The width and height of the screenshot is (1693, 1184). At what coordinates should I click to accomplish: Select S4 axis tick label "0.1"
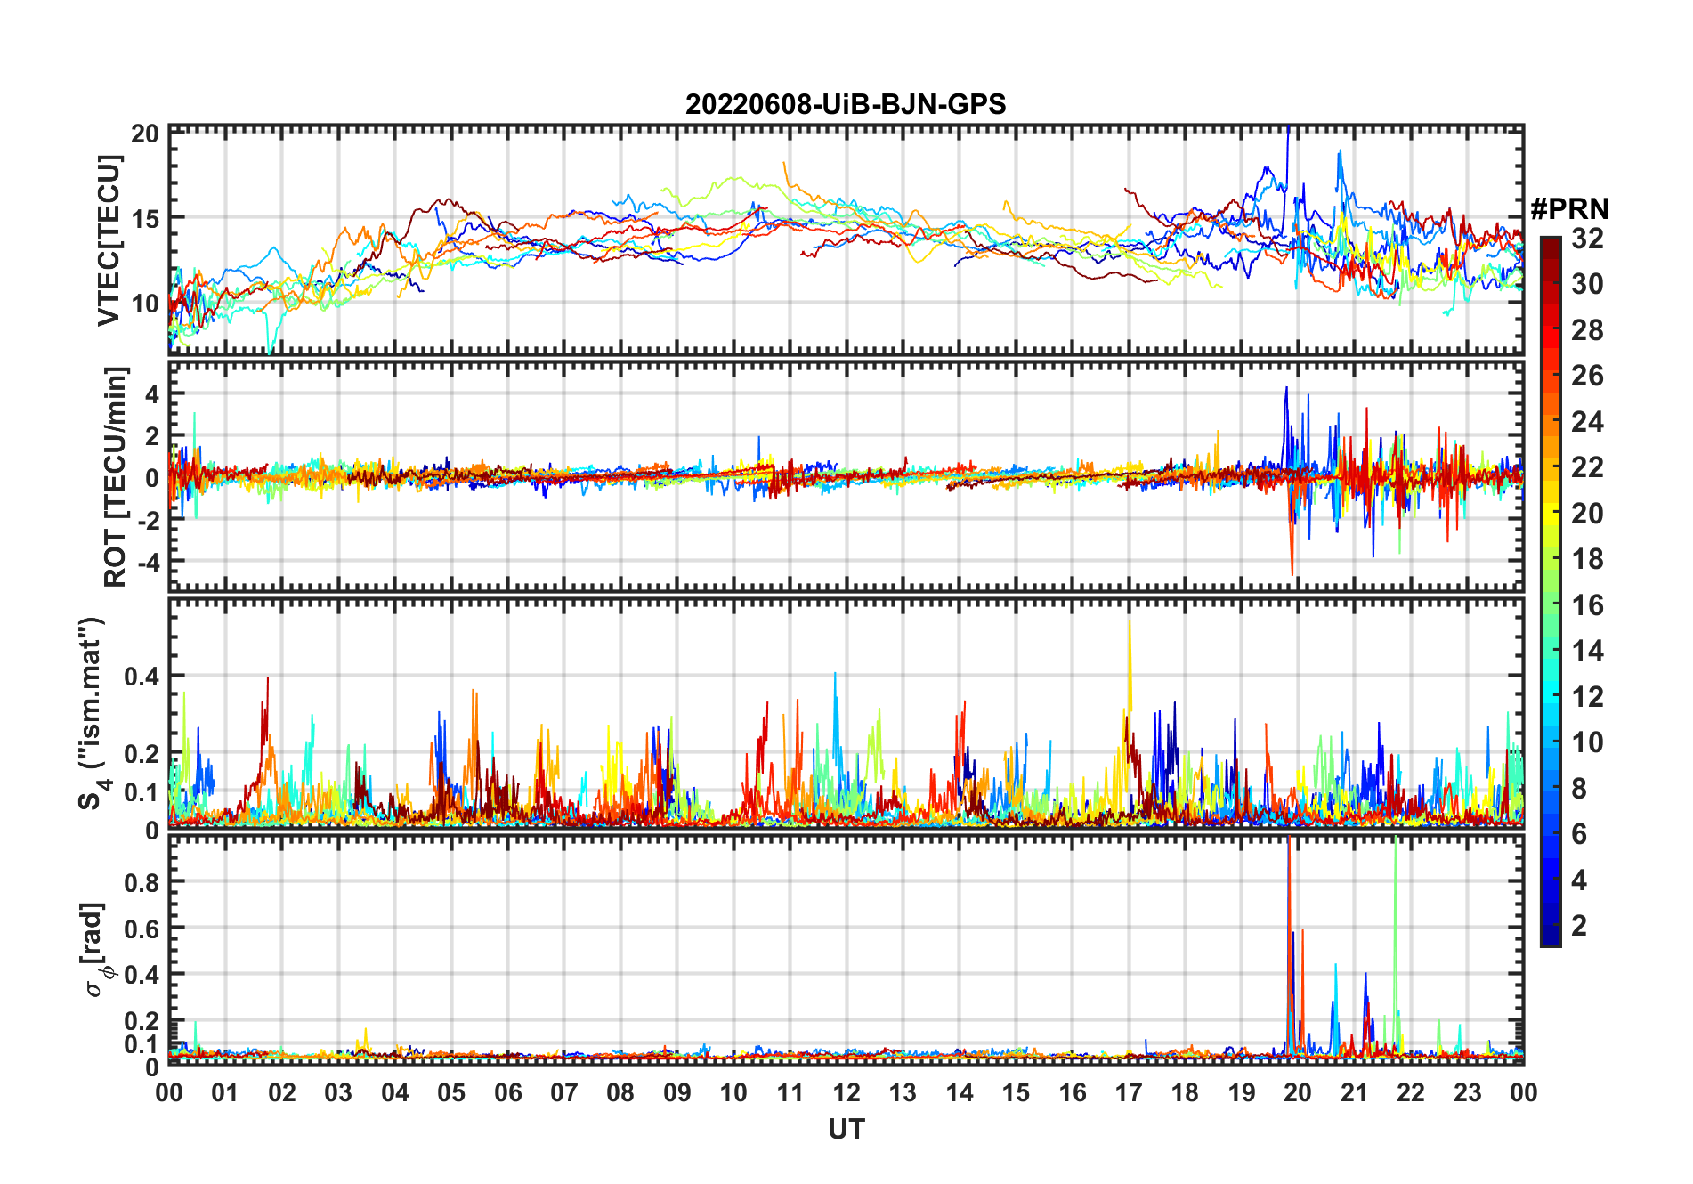(142, 792)
